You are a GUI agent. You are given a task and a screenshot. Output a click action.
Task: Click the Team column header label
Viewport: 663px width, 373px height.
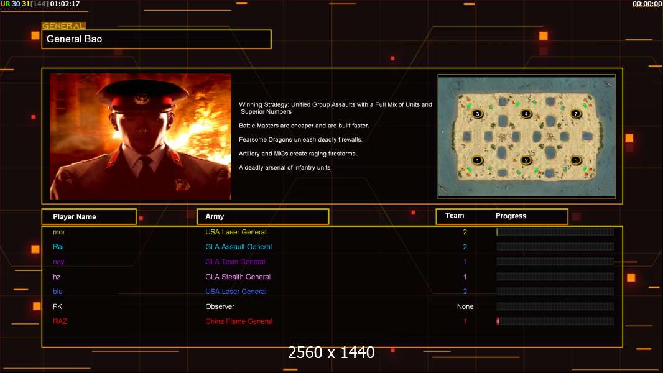coord(455,216)
